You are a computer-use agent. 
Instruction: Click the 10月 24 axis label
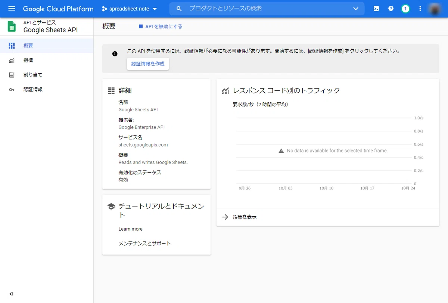point(408,188)
